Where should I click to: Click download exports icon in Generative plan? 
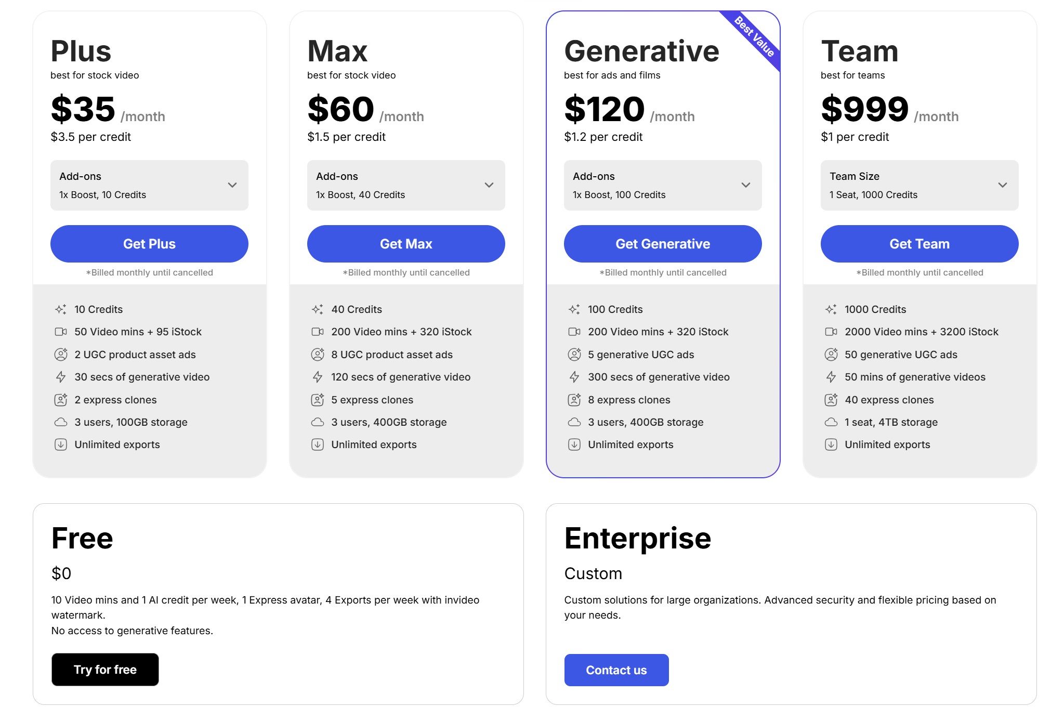[x=574, y=444]
